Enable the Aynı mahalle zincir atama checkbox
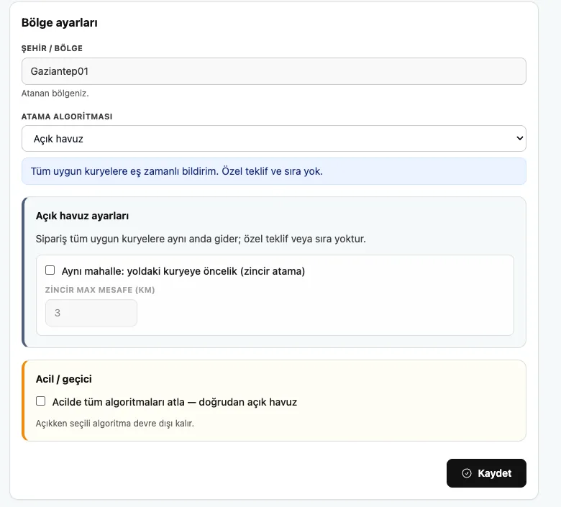 pyautogui.click(x=50, y=270)
